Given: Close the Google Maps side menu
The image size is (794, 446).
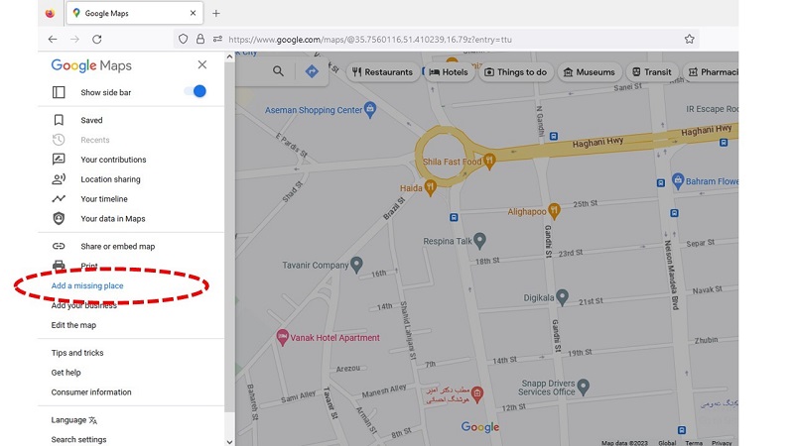Looking at the screenshot, I should [x=202, y=64].
